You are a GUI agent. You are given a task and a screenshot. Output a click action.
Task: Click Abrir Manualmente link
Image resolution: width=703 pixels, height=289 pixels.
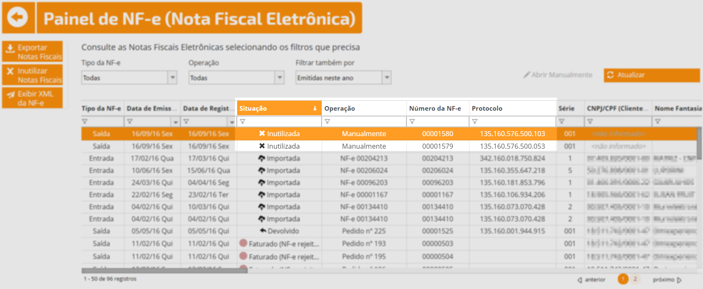click(558, 75)
